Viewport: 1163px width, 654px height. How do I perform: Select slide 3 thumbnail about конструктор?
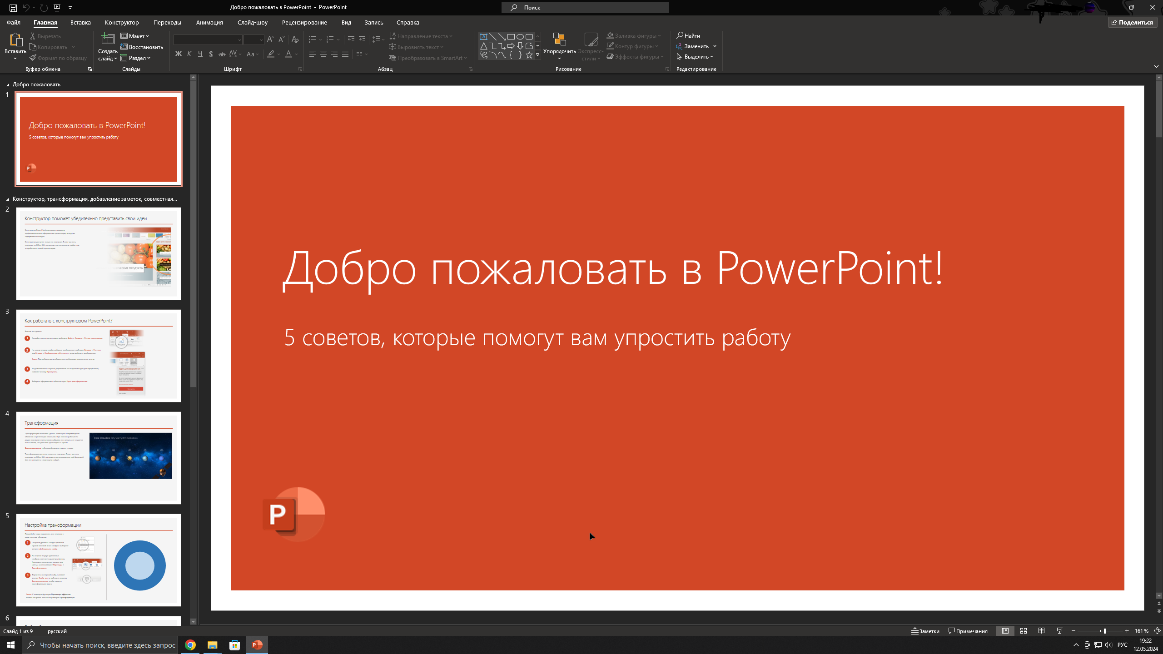(x=99, y=356)
